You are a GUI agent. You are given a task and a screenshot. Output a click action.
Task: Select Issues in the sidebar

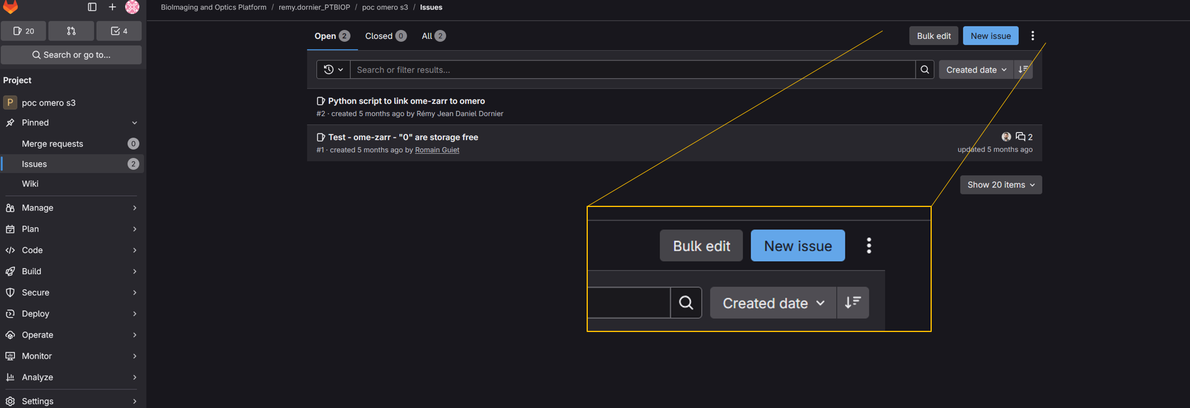[x=71, y=164]
